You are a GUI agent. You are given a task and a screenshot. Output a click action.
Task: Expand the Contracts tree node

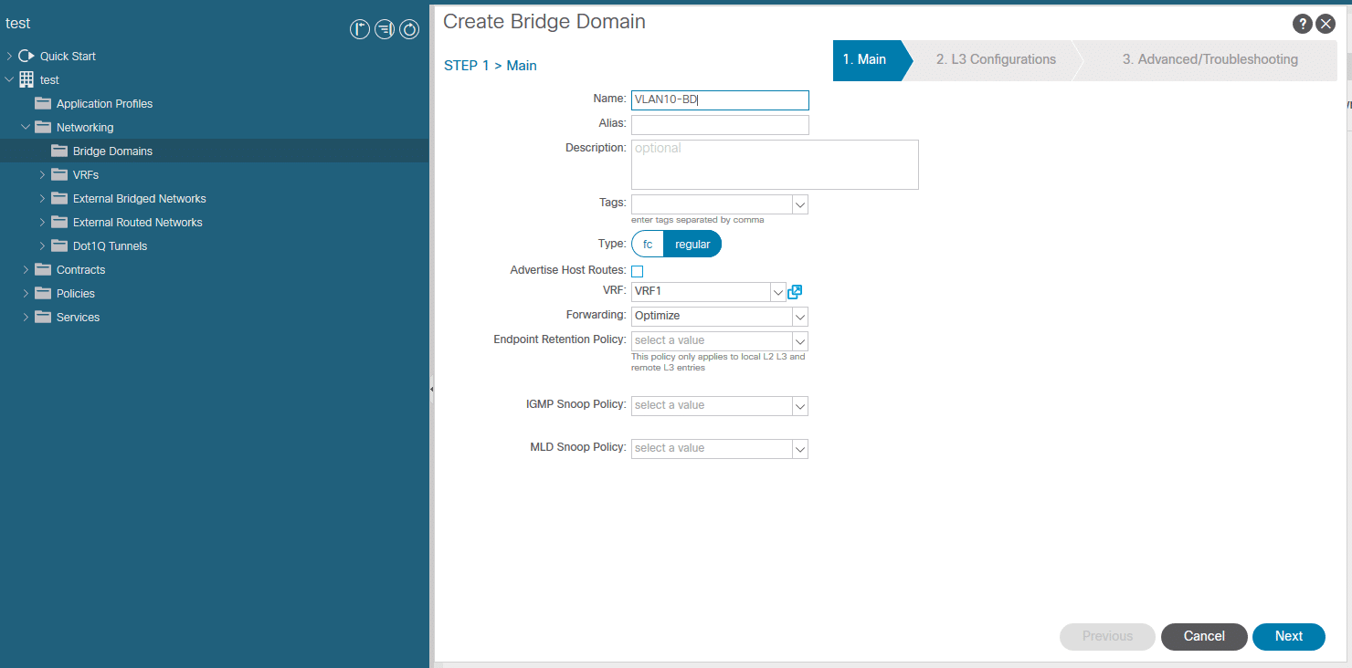(26, 269)
